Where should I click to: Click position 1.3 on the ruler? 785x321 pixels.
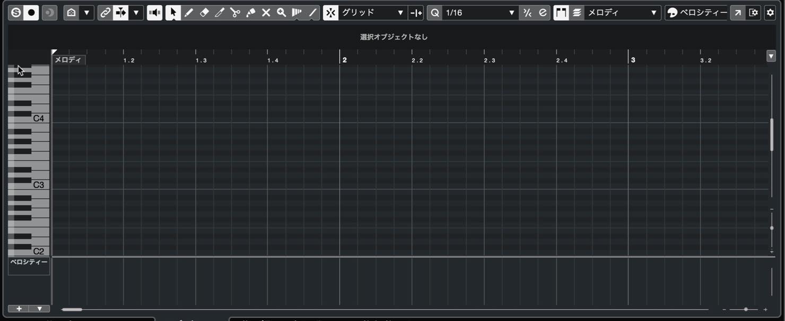click(x=201, y=60)
